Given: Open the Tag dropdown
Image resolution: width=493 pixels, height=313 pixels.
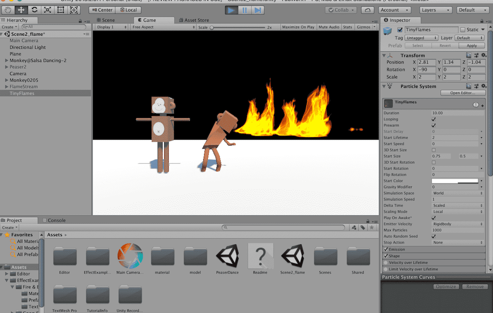Looking at the screenshot, I should (x=421, y=38).
